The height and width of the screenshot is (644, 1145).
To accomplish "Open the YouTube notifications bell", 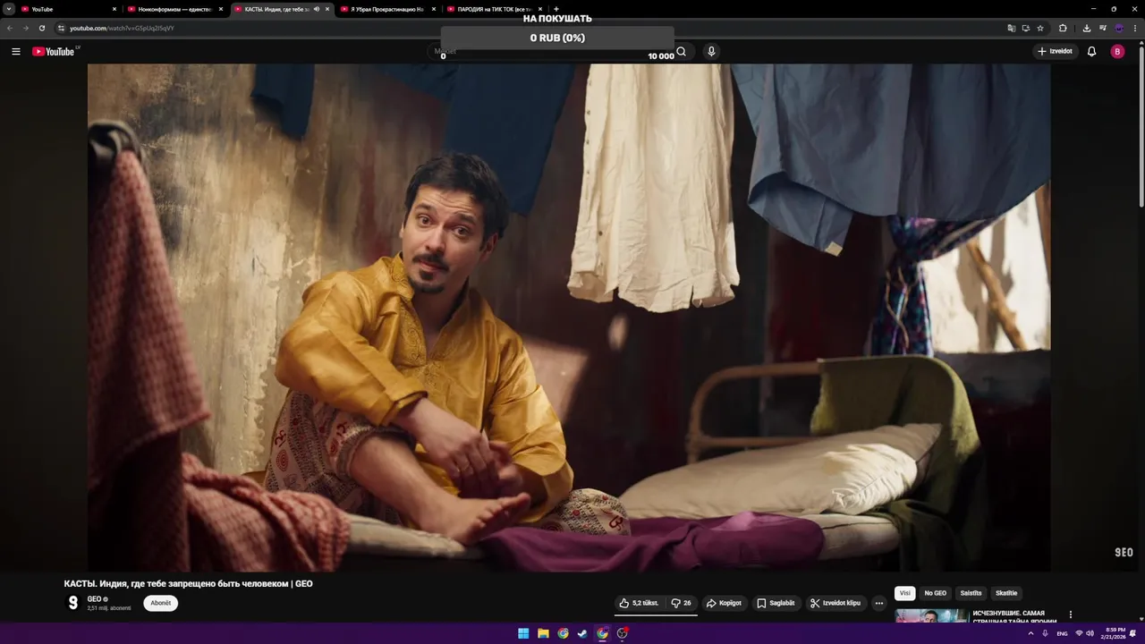I will pos(1091,52).
